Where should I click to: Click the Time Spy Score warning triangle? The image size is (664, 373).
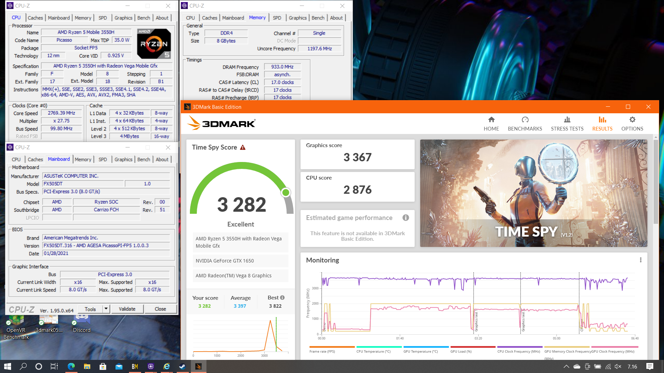(x=243, y=147)
